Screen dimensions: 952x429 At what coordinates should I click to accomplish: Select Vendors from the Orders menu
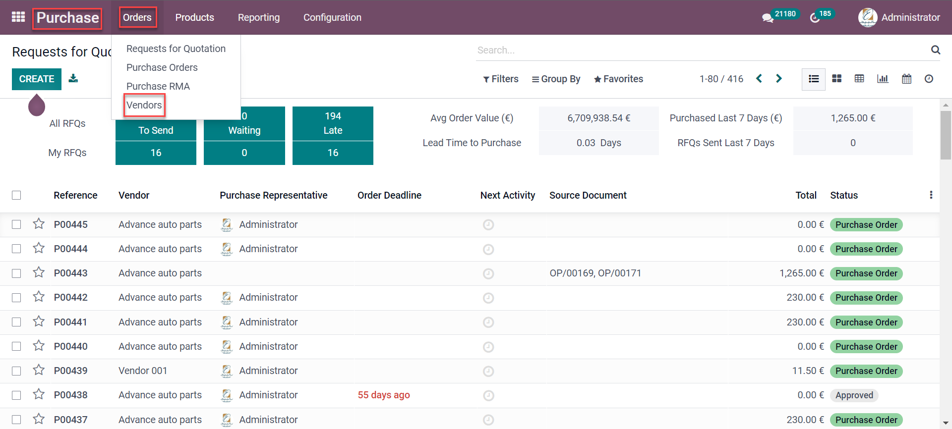click(144, 105)
